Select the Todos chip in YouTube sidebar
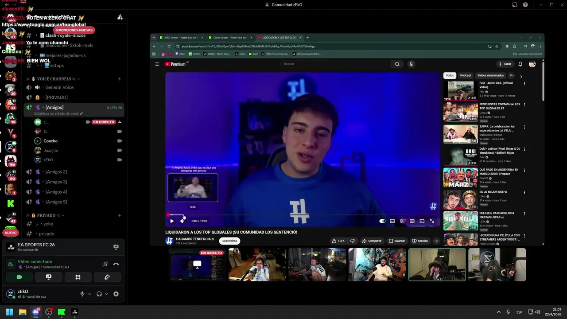Viewport: 567px width, 319px height. (x=450, y=75)
